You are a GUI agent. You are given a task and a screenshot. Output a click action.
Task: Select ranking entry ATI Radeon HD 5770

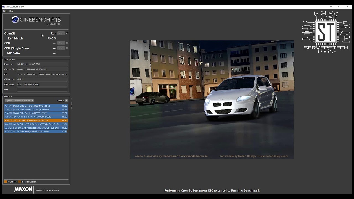click(x=36, y=128)
